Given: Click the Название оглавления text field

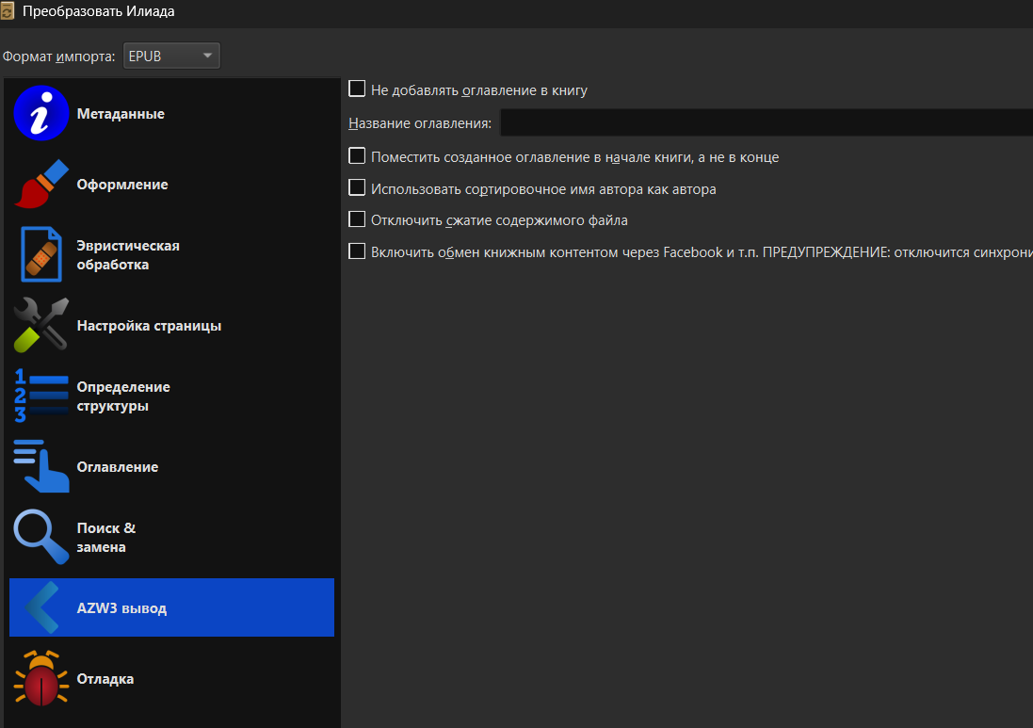Looking at the screenshot, I should (x=765, y=122).
